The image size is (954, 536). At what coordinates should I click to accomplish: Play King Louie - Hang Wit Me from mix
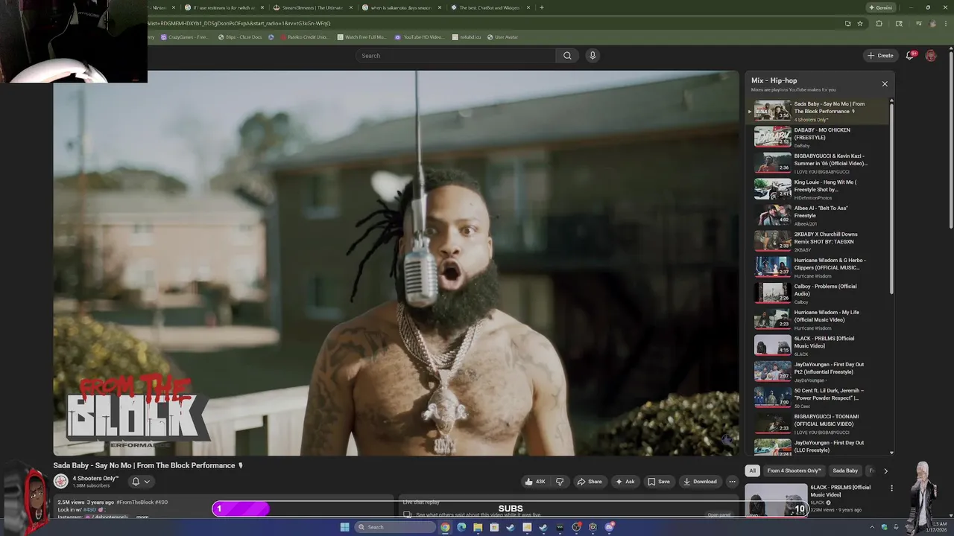tap(818, 189)
